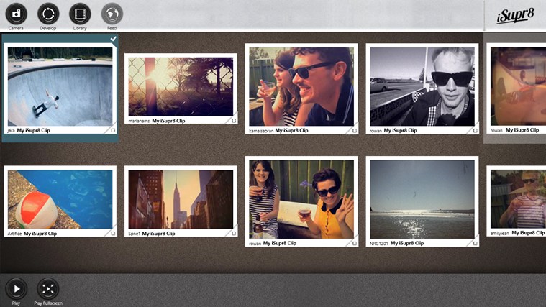Select the partially visible orange-tinted rowan clip

[x=518, y=86]
